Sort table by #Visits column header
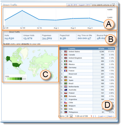The image size is (123, 127). tap(101, 49)
